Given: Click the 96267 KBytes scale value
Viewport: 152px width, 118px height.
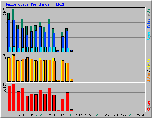Looking at the screenshot, I should [4, 88].
